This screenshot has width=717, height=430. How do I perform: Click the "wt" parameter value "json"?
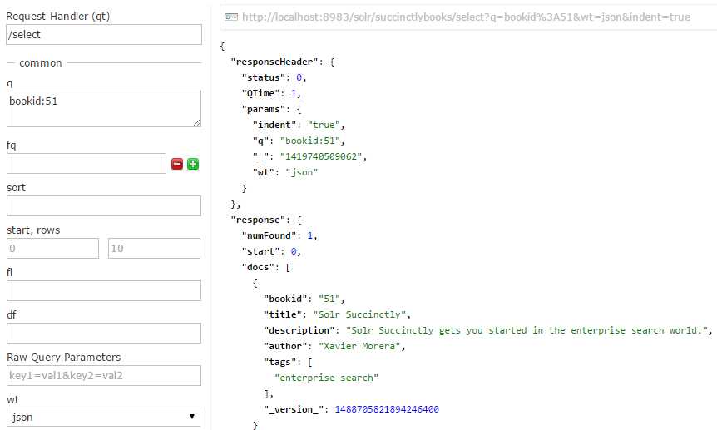click(x=301, y=172)
